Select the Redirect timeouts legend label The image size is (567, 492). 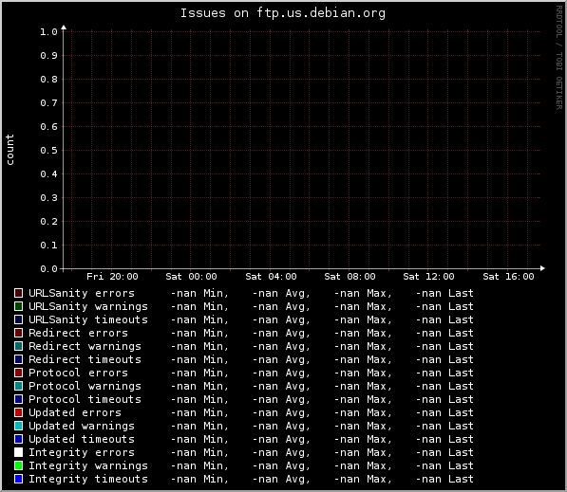(x=85, y=359)
